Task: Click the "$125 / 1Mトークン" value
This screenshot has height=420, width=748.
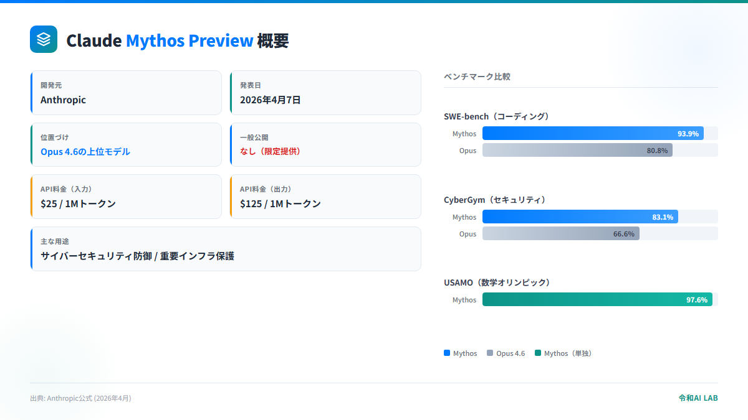Action: coord(280,203)
